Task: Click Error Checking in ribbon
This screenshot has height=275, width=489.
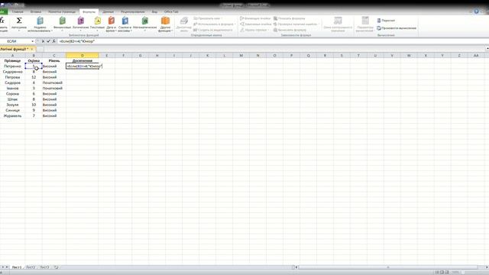Action: tap(296, 24)
